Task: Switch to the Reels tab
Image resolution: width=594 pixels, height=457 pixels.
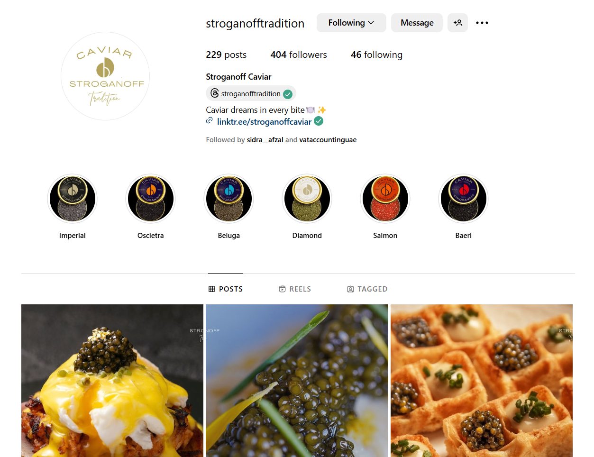Action: 295,289
